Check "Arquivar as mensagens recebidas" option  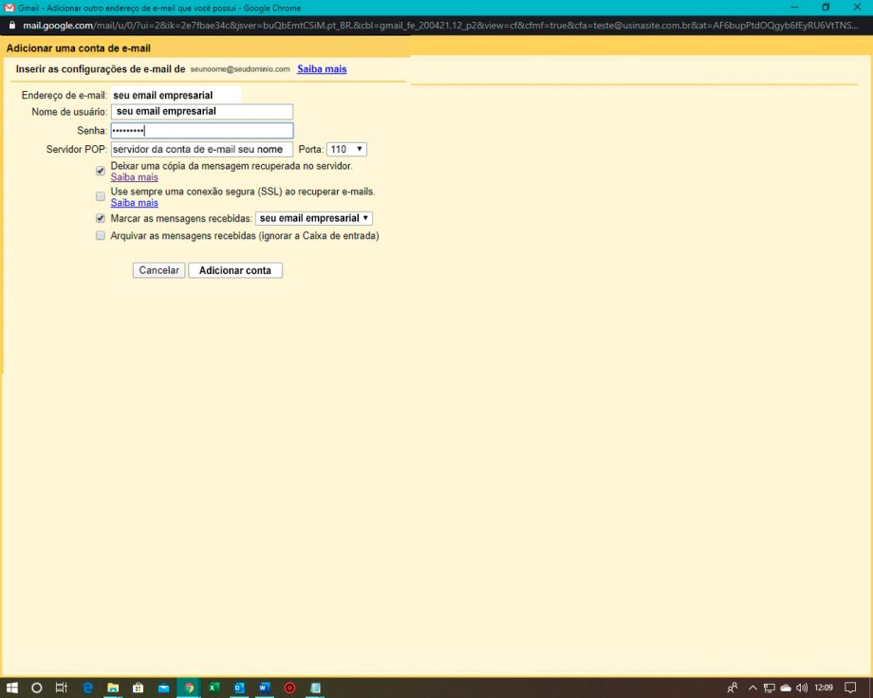coord(101,236)
